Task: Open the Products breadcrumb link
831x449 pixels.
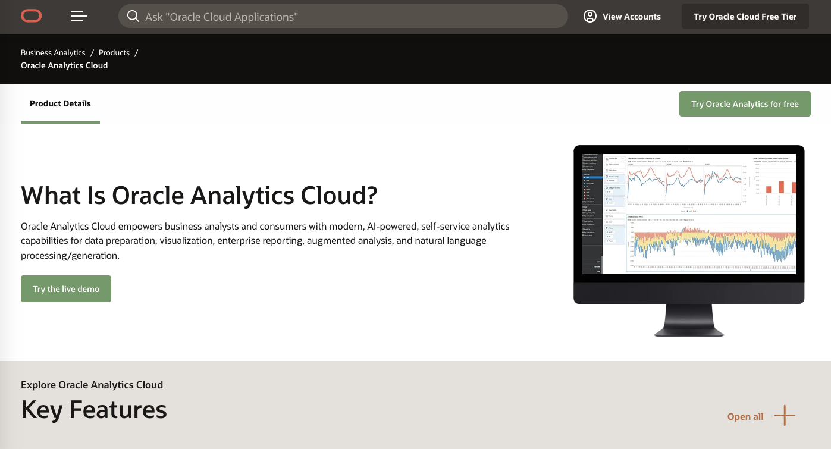Action: click(x=114, y=52)
